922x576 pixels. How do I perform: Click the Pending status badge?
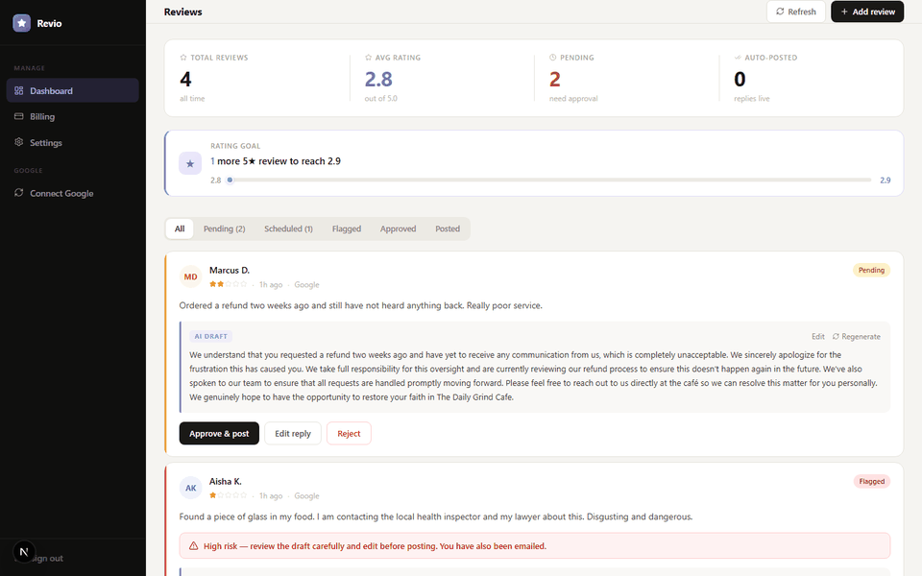(x=871, y=270)
